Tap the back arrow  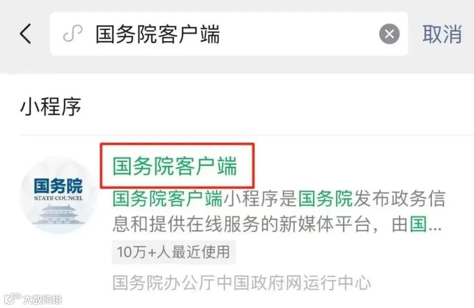click(x=26, y=34)
